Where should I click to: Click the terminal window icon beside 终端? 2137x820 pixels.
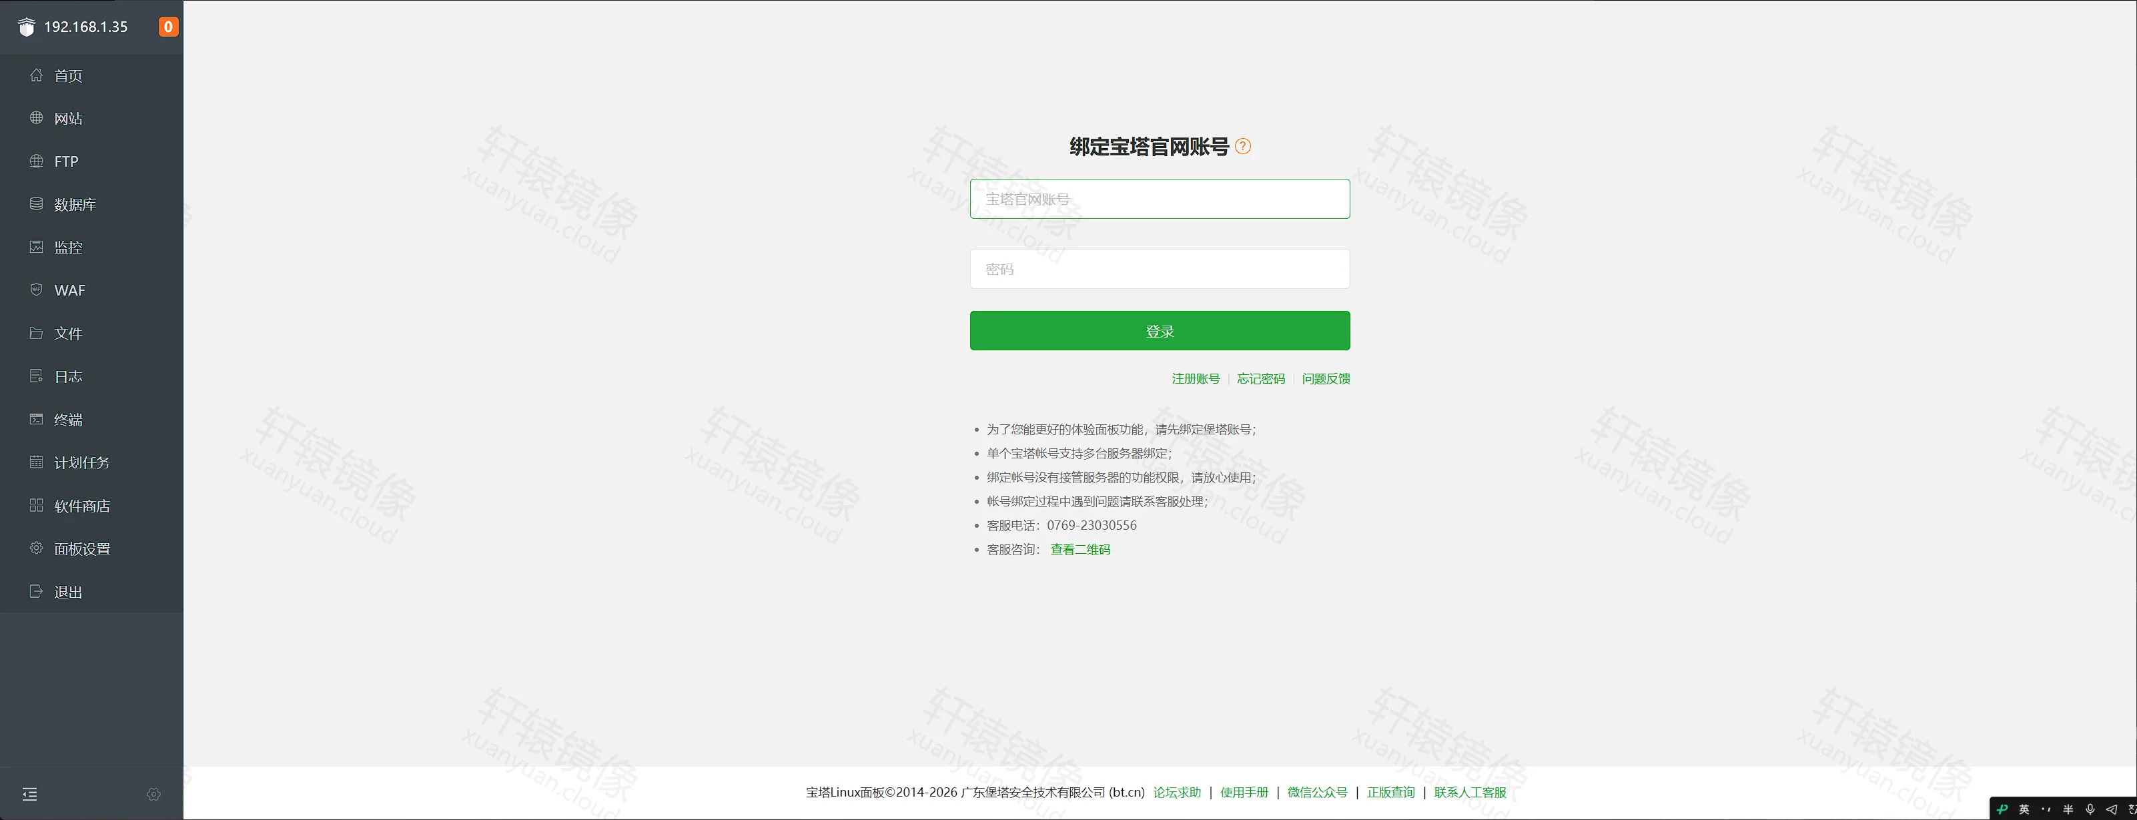[x=35, y=419]
